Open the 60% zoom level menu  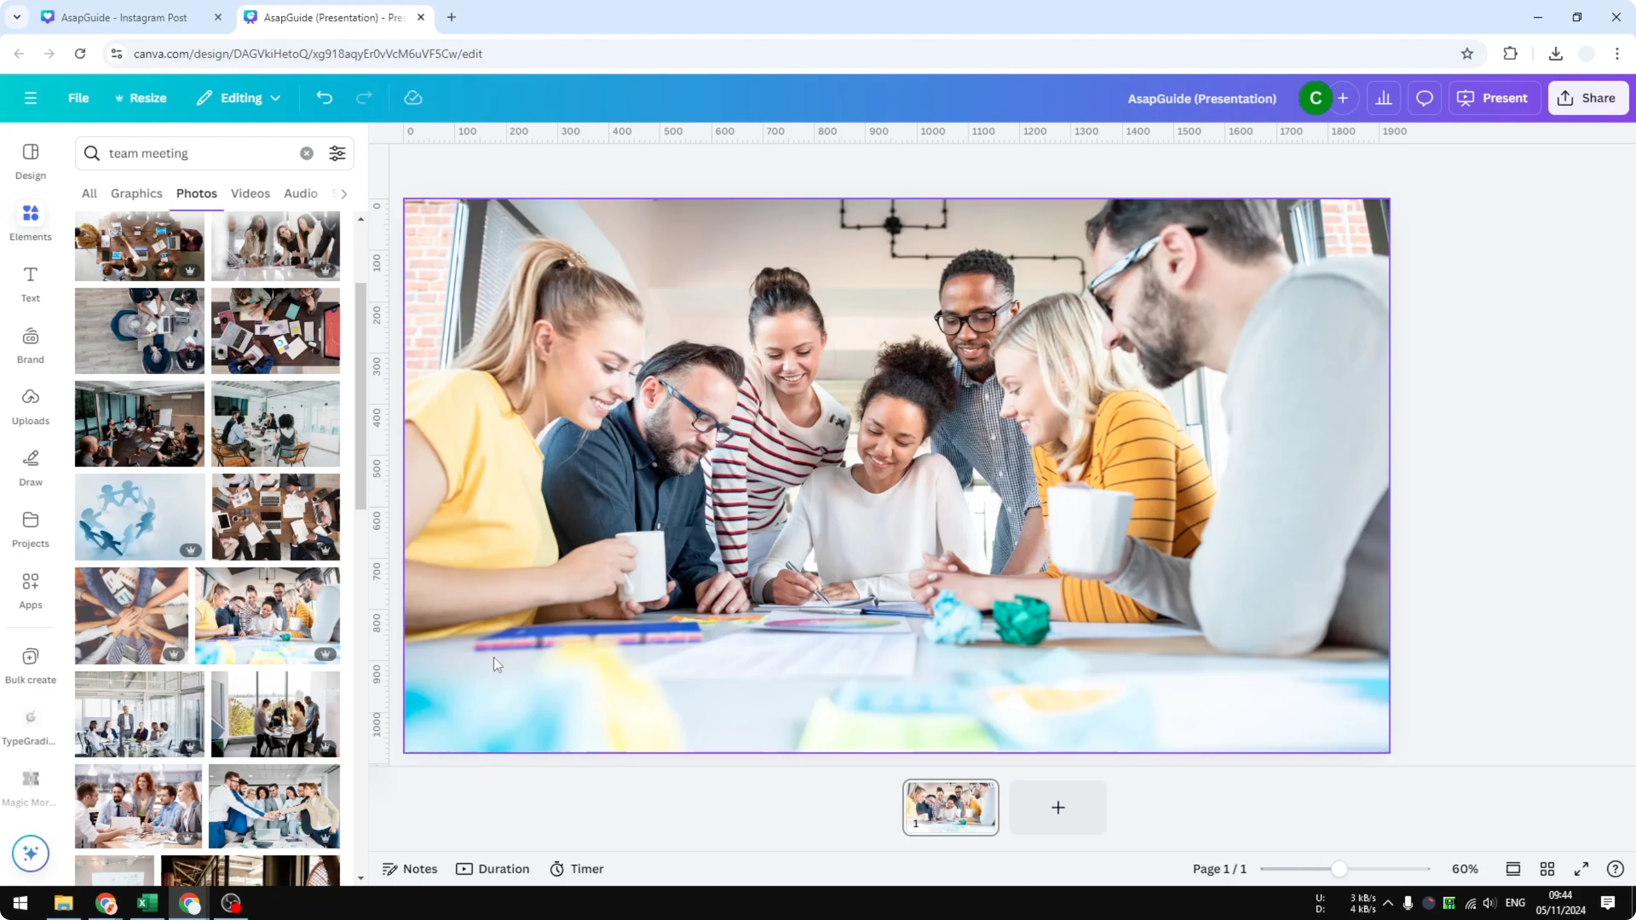click(x=1464, y=868)
